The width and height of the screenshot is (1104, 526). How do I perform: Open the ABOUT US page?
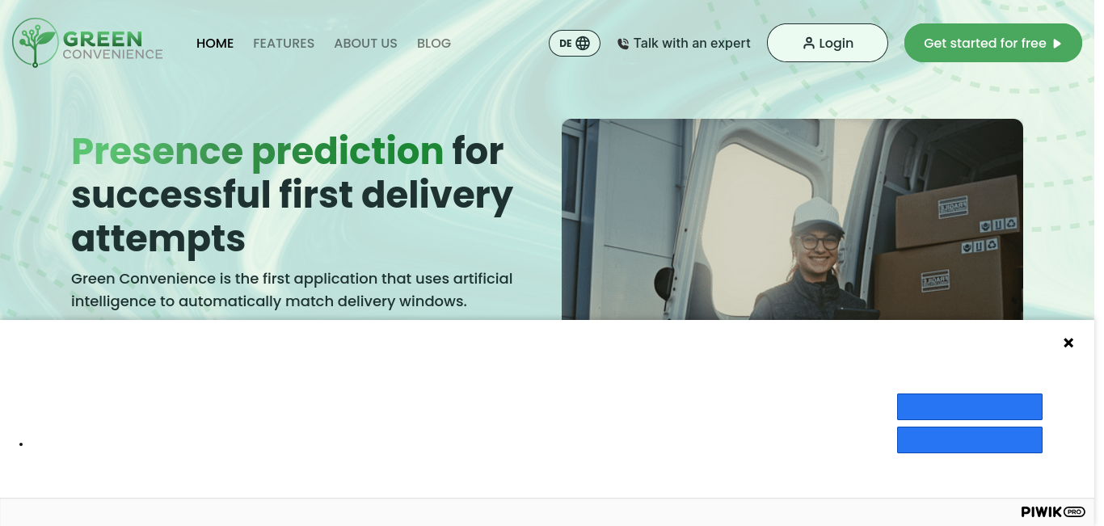[366, 44]
